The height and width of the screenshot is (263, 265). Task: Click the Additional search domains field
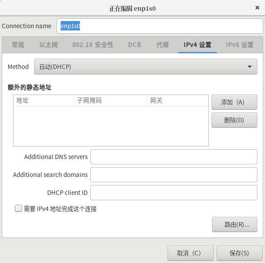pos(174,175)
